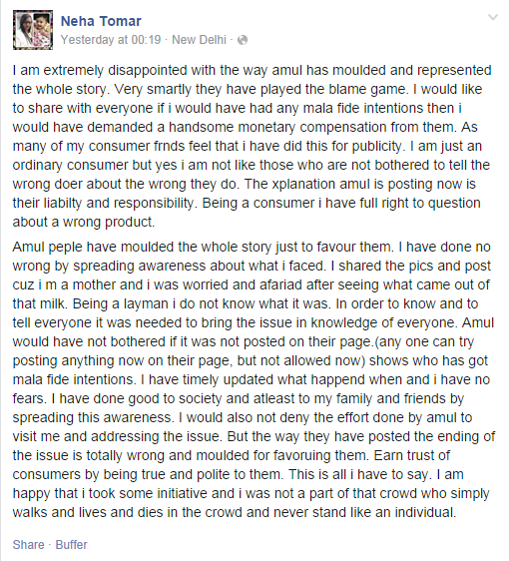Click the text 'handsome monetary compensation'
This screenshot has height=561, width=509.
coord(277,127)
